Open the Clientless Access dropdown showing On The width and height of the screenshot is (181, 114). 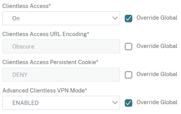pos(61,18)
